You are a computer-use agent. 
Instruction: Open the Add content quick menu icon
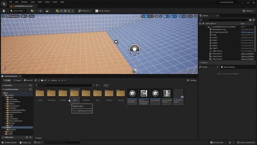click(x=33, y=11)
